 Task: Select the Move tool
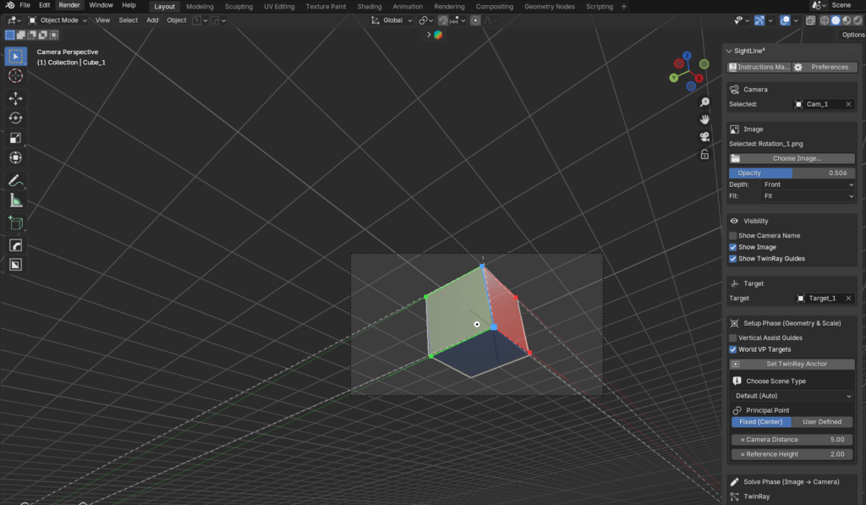click(x=15, y=99)
